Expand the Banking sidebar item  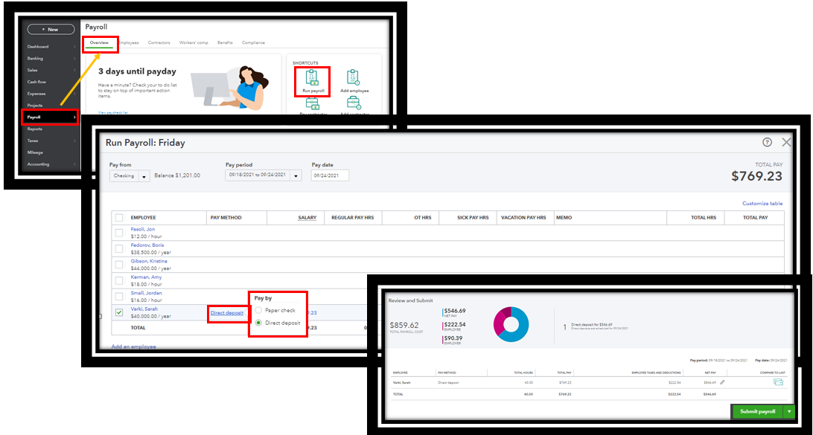point(74,59)
